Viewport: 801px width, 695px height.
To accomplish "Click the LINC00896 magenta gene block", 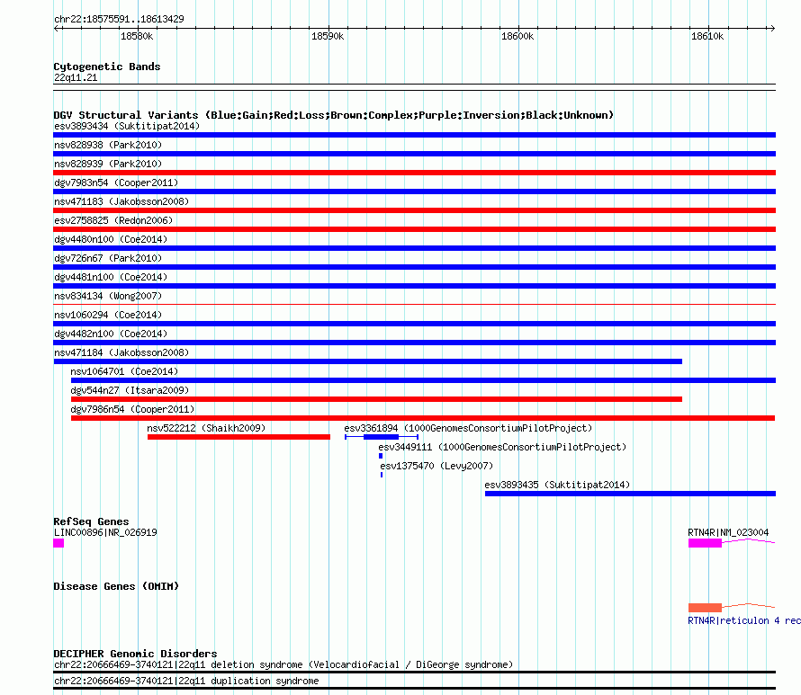I will pos(58,543).
